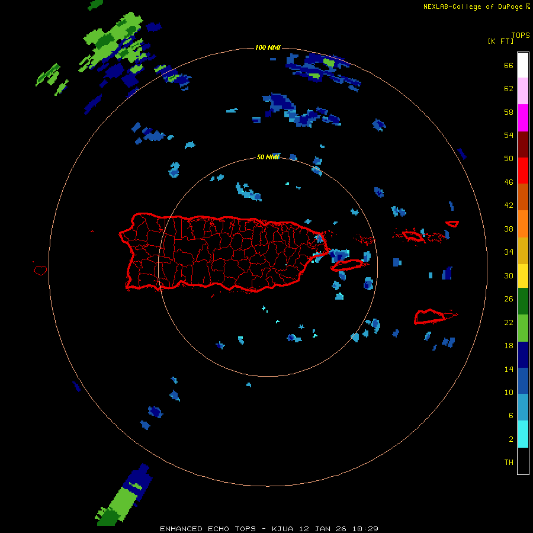Image resolution: width=533 pixels, height=533 pixels.
Task: Click the light blue legend swatch
Action: click(523, 407)
